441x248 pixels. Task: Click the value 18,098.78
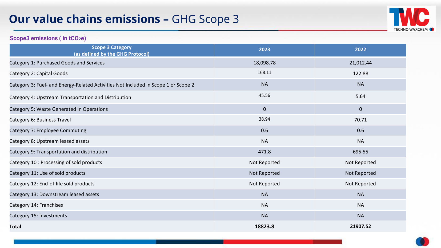coord(264,63)
